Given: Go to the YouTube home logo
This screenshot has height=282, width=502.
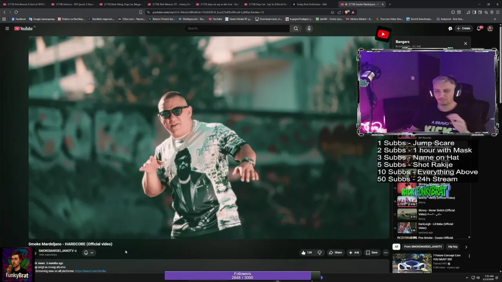Looking at the screenshot, I should click(24, 28).
